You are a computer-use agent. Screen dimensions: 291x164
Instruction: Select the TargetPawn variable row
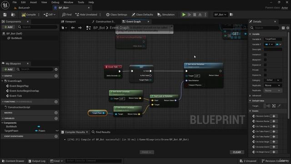click(x=30, y=131)
